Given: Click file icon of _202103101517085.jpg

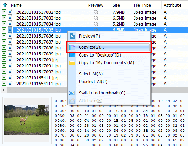Looking at the screenshot, I should tap(10, 30).
